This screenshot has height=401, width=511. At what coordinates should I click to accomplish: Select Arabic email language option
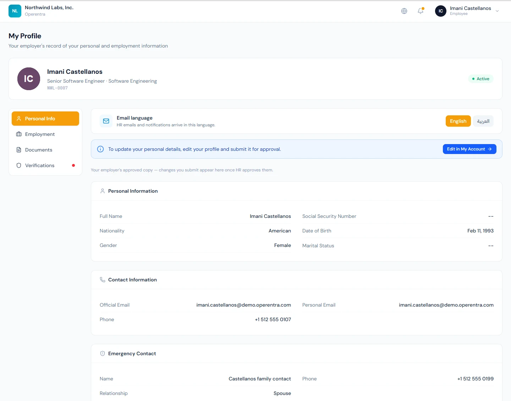click(483, 121)
